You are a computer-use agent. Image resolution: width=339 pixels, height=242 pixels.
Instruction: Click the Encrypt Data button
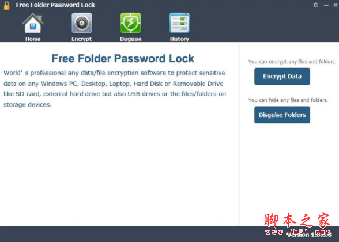pos(282,77)
